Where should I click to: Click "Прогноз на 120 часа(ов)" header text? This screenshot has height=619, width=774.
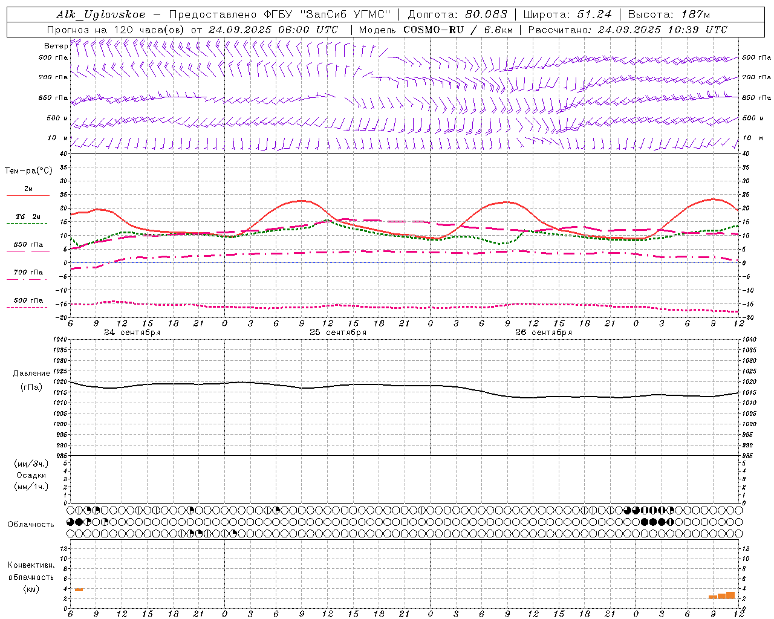pyautogui.click(x=116, y=30)
